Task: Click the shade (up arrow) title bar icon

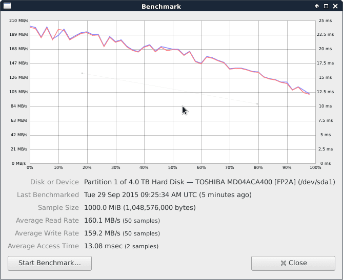Action: pyautogui.click(x=317, y=6)
